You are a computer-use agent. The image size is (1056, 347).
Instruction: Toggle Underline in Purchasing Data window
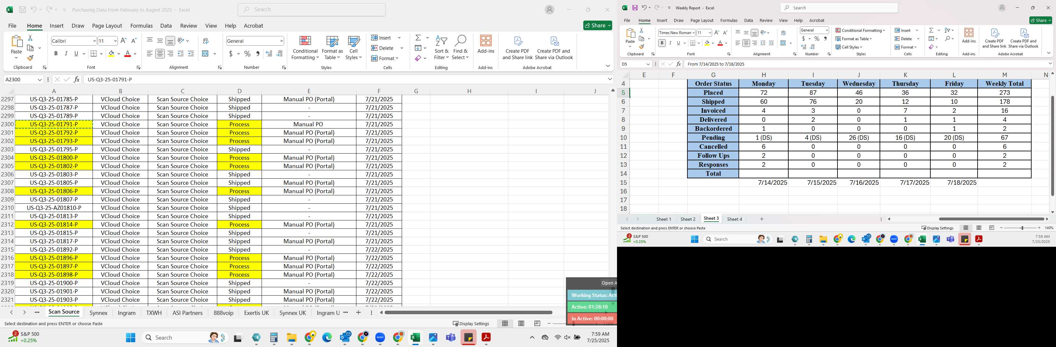(x=76, y=54)
